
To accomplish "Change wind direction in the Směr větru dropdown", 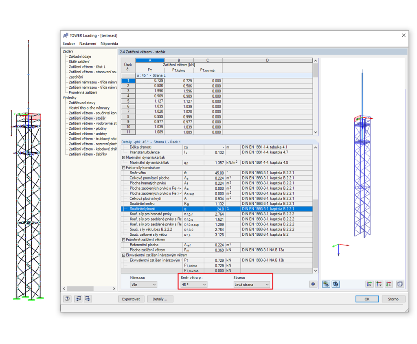I will 194,284.
